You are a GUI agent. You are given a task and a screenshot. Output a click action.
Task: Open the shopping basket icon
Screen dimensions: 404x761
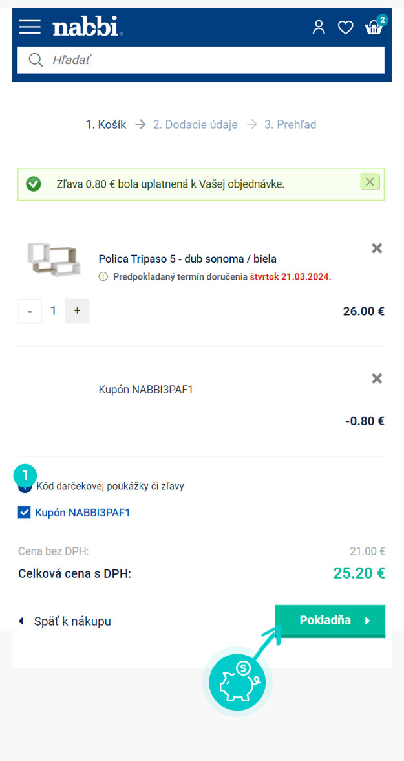coord(374,28)
